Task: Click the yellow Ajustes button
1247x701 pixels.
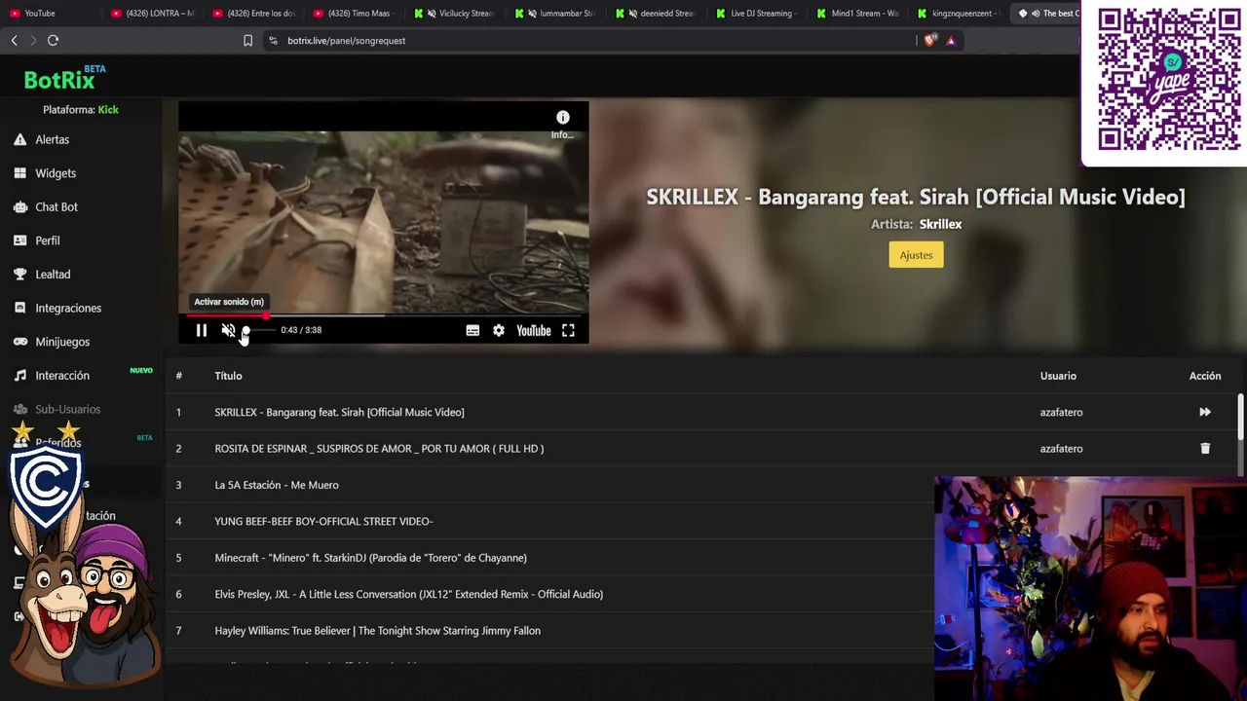Action: coord(916,255)
